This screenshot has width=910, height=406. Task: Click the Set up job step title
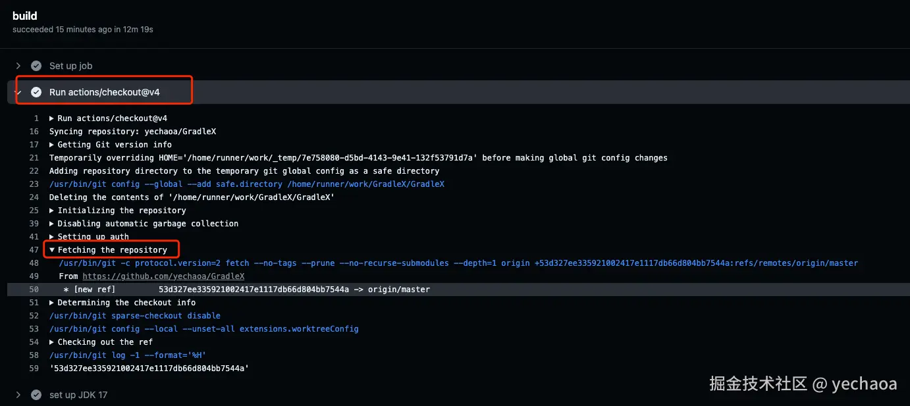(70, 66)
